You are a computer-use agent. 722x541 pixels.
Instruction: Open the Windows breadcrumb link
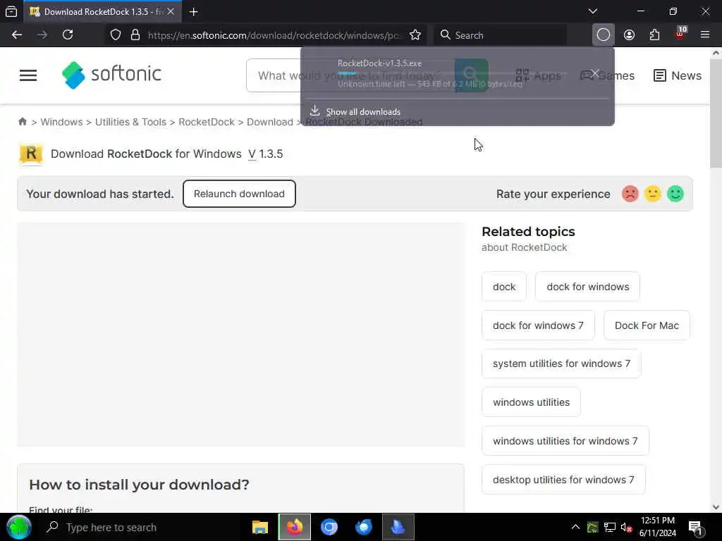tap(61, 122)
